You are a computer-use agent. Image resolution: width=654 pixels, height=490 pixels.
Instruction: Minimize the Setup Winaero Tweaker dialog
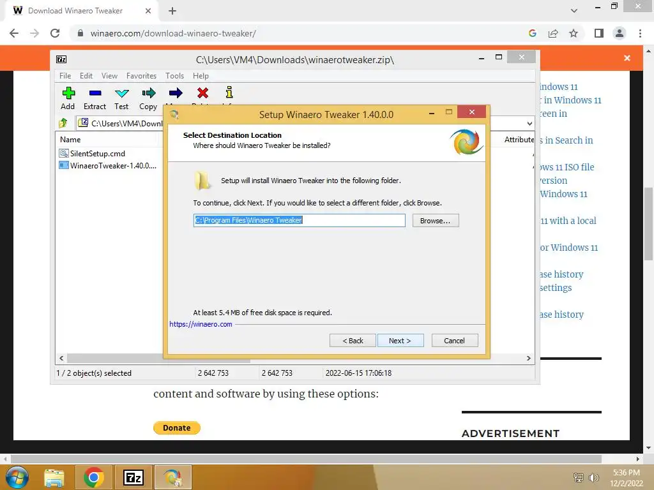coord(432,112)
